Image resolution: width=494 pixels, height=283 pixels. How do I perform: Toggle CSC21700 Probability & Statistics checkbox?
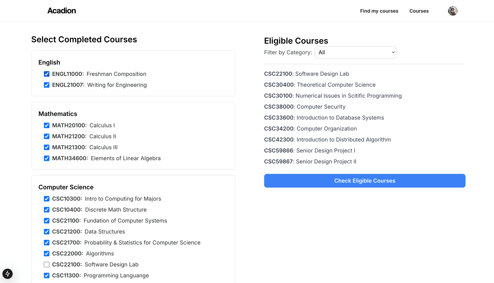(47, 243)
